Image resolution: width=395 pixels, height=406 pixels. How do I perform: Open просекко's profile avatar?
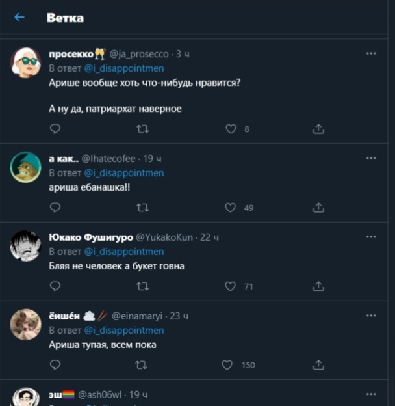click(x=26, y=62)
